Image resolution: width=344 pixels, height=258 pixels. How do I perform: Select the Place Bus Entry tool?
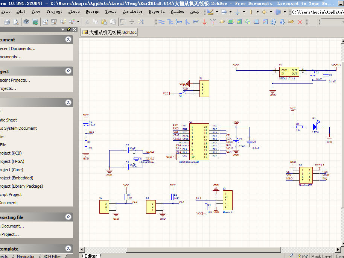187,22
